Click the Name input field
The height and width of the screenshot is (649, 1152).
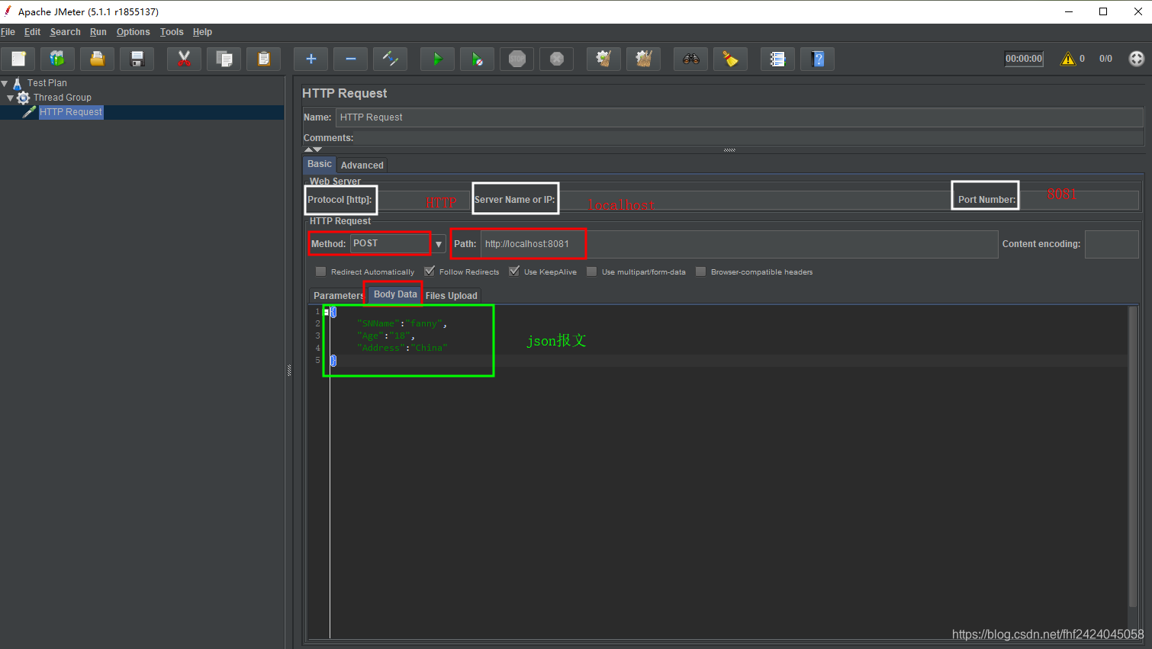click(739, 117)
